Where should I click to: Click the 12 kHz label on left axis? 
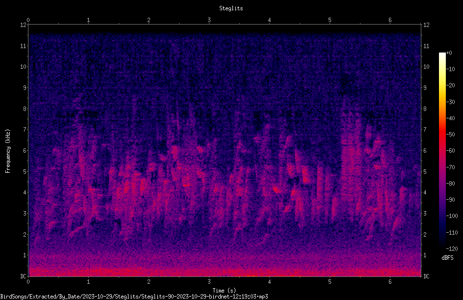point(24,25)
